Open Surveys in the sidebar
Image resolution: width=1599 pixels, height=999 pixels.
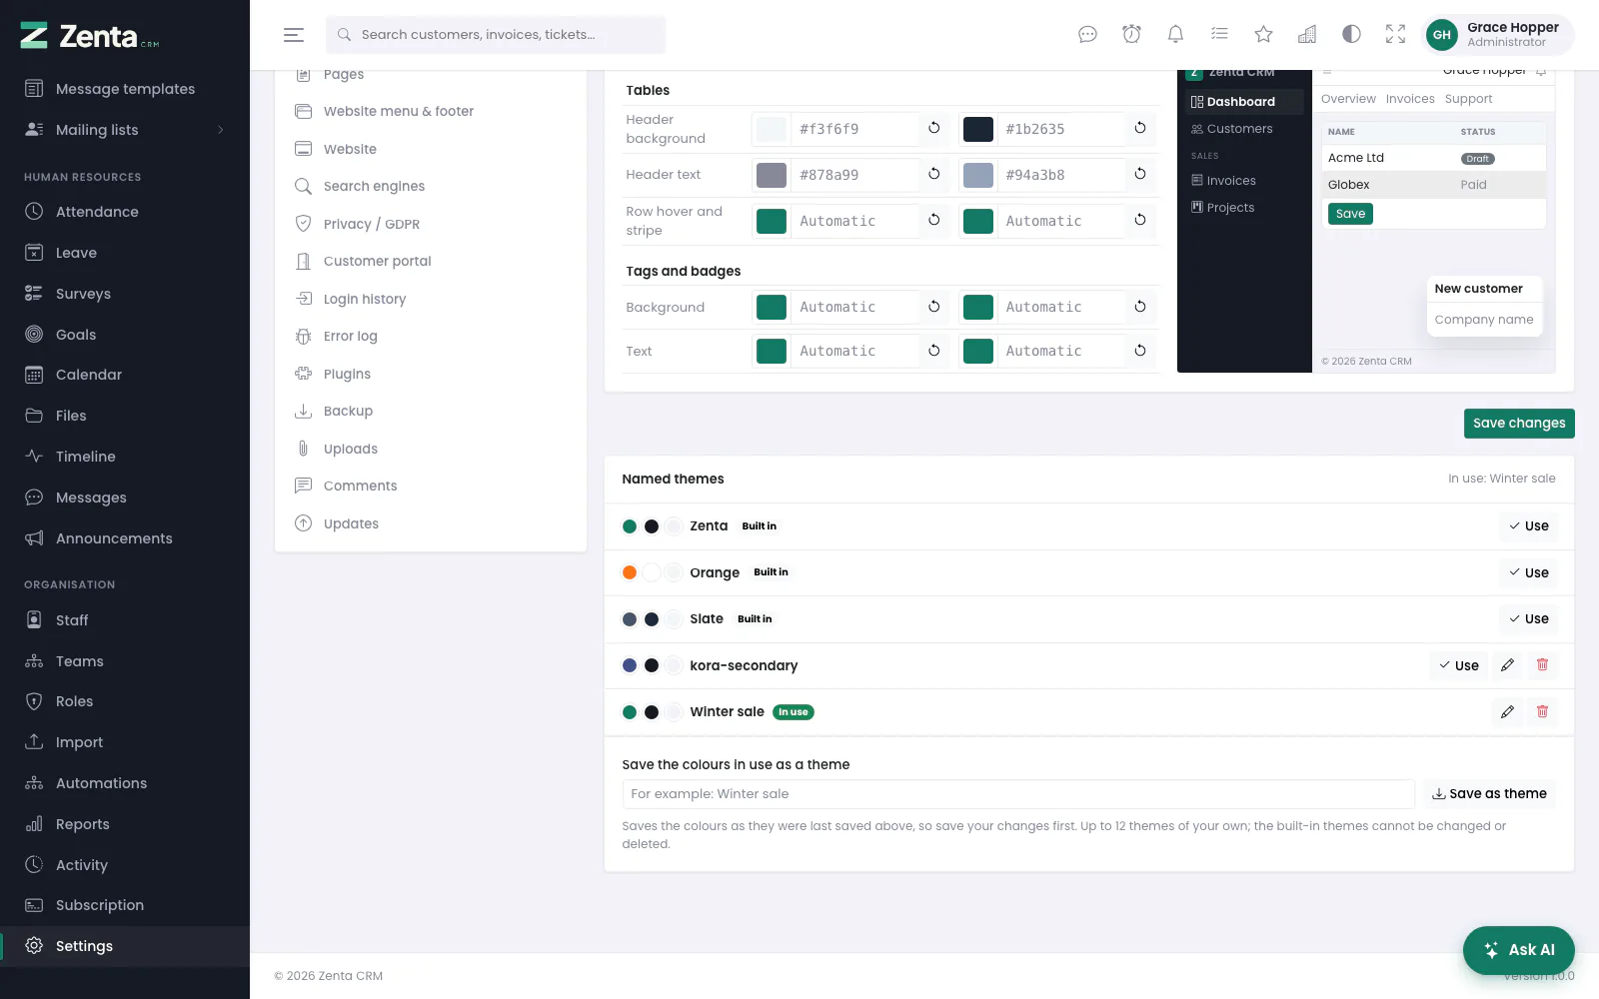coord(125,294)
